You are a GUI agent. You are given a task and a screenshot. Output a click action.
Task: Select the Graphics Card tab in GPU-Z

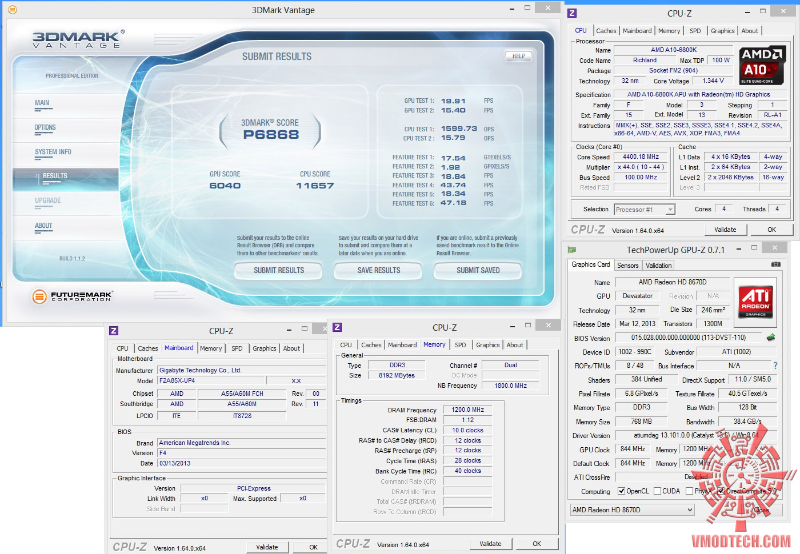coord(591,264)
